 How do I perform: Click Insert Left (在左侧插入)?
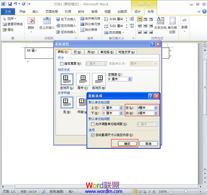pos(66,26)
